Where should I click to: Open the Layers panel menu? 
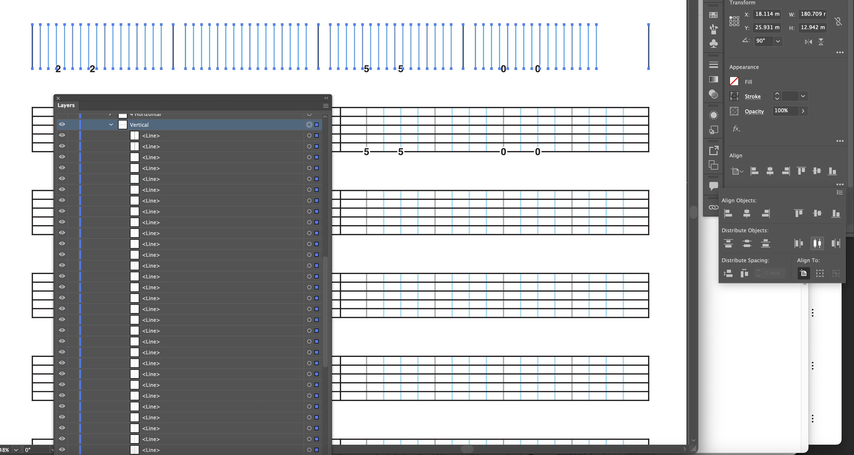tap(326, 106)
